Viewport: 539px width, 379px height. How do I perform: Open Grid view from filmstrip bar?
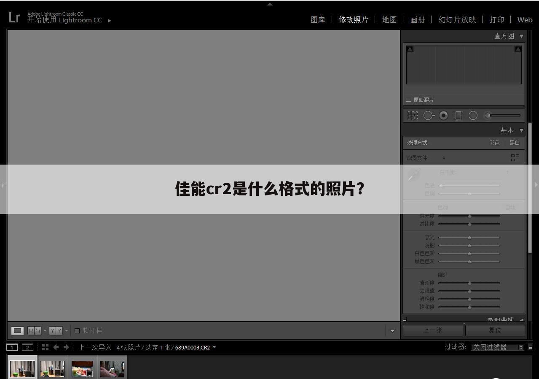point(45,347)
